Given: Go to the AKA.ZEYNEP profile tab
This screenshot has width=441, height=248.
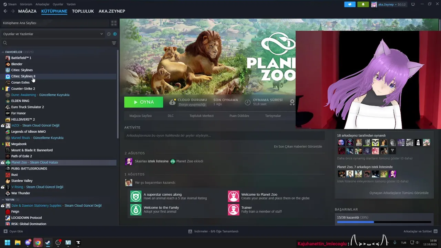Looking at the screenshot, I should click(112, 11).
